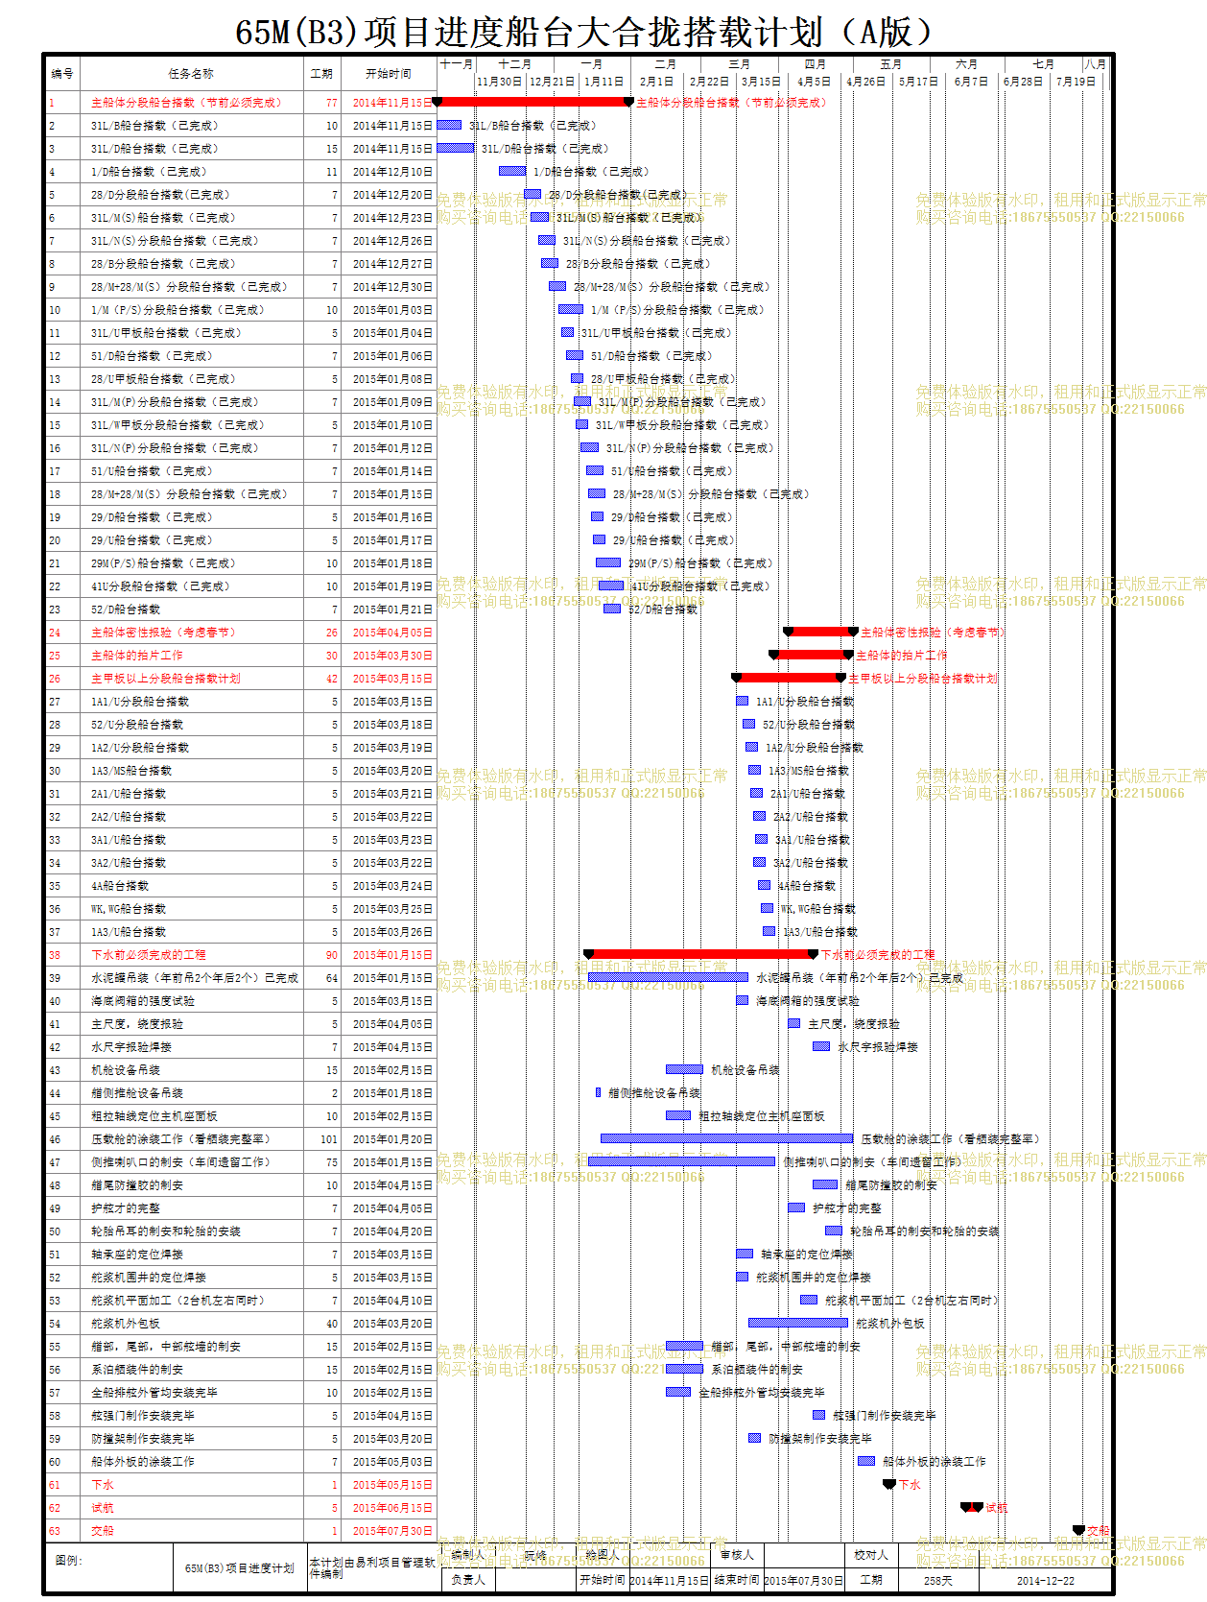Image resolution: width=1207 pixels, height=1602 pixels.
Task: Click the duration cell showing 64
Action: pyautogui.click(x=321, y=978)
